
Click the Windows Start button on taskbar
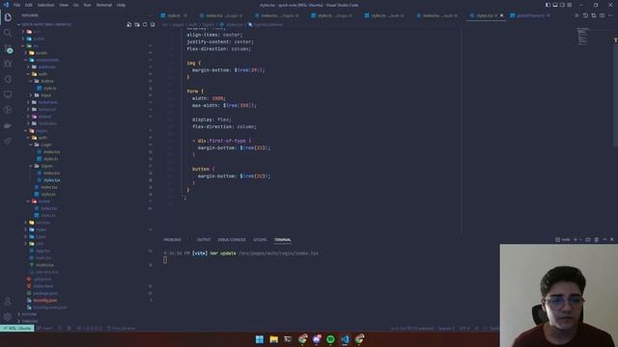260,339
